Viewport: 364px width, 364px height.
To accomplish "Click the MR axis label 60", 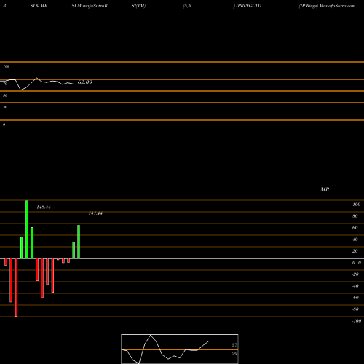I will pos(355,228).
